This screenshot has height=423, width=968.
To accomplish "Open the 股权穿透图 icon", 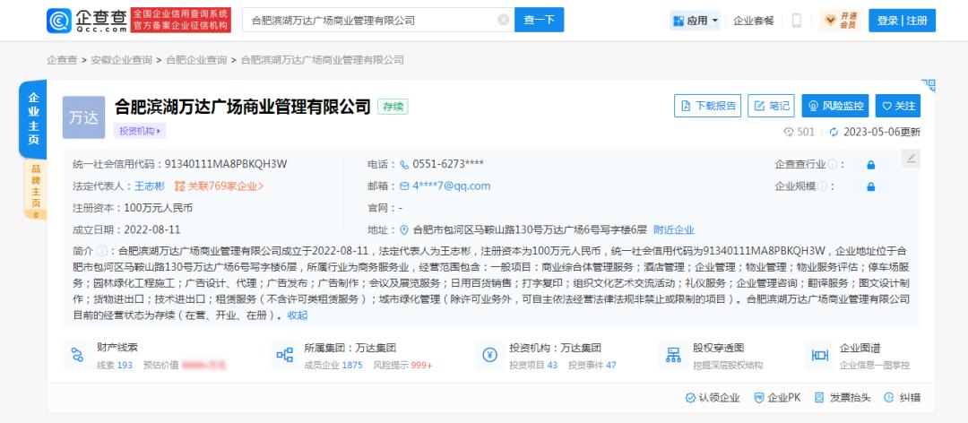I will click(673, 355).
